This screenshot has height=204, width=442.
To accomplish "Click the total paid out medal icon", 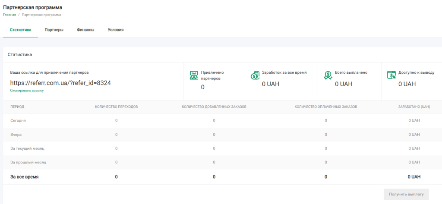I will point(328,75).
